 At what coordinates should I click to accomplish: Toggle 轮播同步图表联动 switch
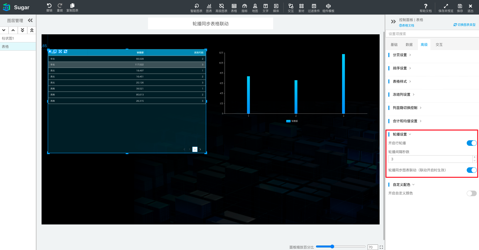pyautogui.click(x=471, y=170)
